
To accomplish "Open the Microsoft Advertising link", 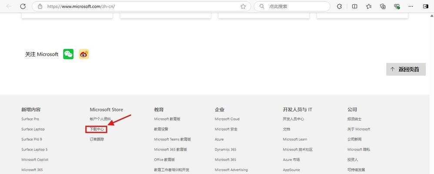I will 231,170.
